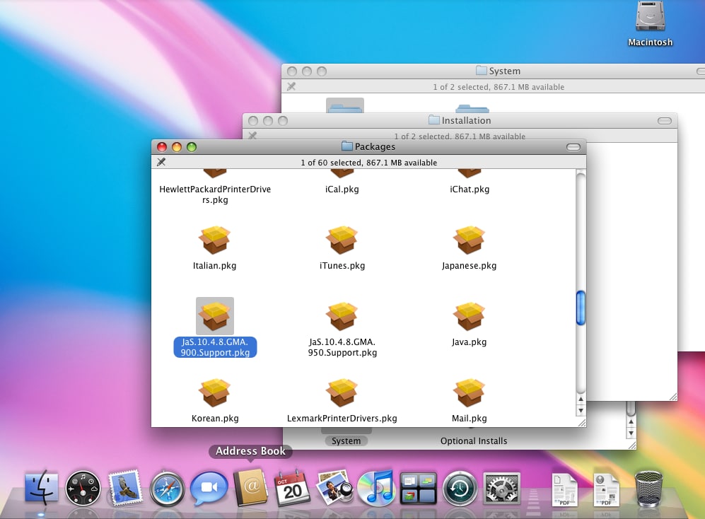Click the HewlettPackardPrinterDrivers.pkg label
The width and height of the screenshot is (705, 519).
[x=215, y=194]
